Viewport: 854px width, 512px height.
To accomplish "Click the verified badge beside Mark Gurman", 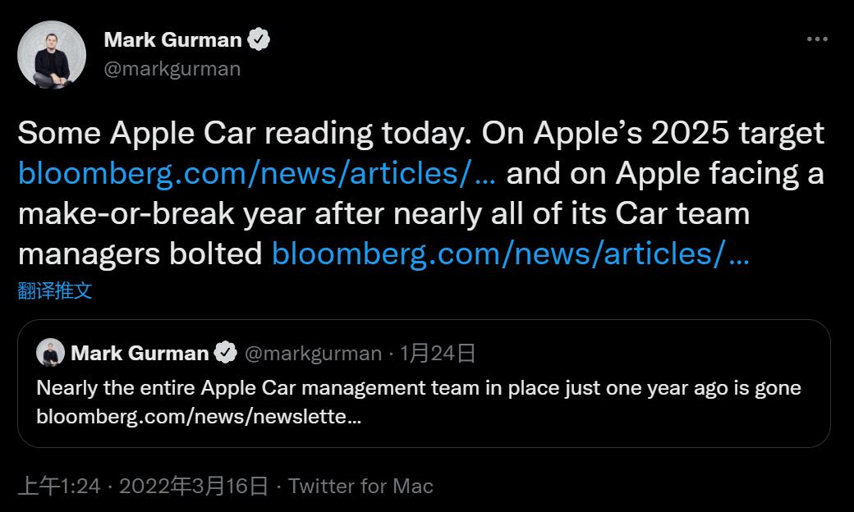I will 259,39.
